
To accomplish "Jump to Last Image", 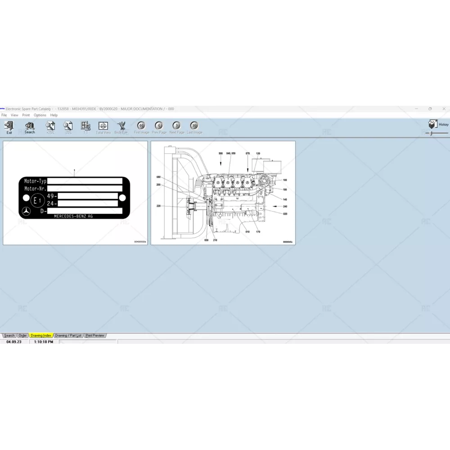I will (194, 126).
